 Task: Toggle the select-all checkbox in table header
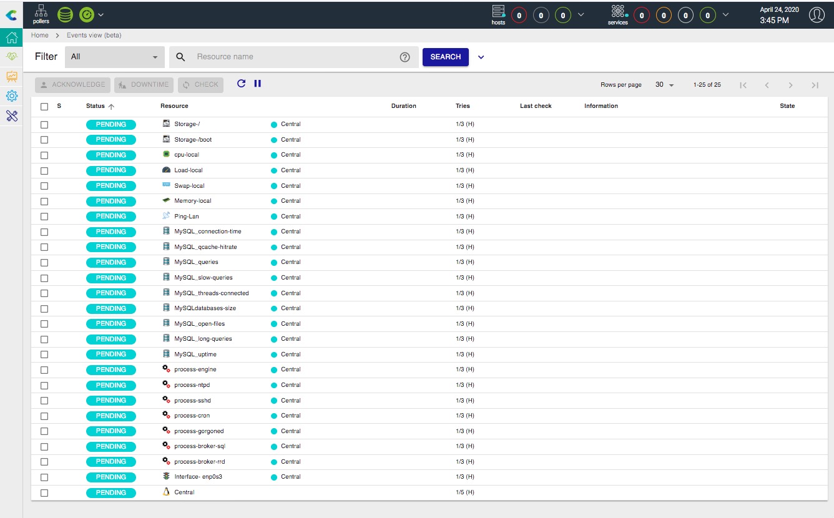(x=44, y=106)
